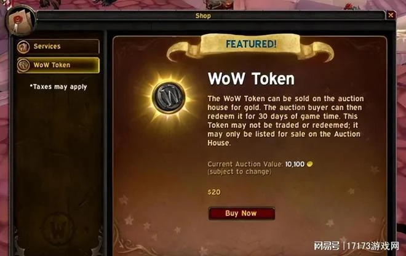Click the glowing WoW Token coin image
406x256 pixels.
pos(169,98)
